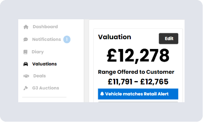Screen dimensions: 203x122
Task: Click the Diary book icon
Action: click(25, 52)
